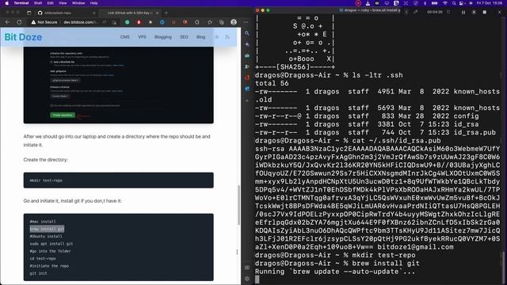The image size is (507, 285).
Task: Stop the screen recording
Action: click(484, 13)
